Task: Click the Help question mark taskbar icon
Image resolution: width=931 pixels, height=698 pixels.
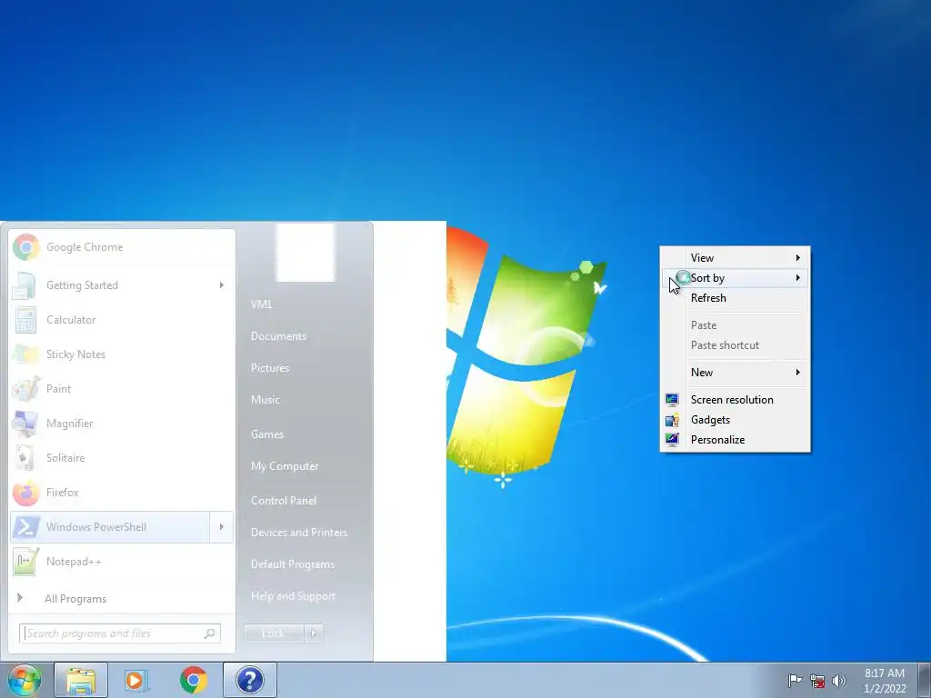Action: point(249,680)
